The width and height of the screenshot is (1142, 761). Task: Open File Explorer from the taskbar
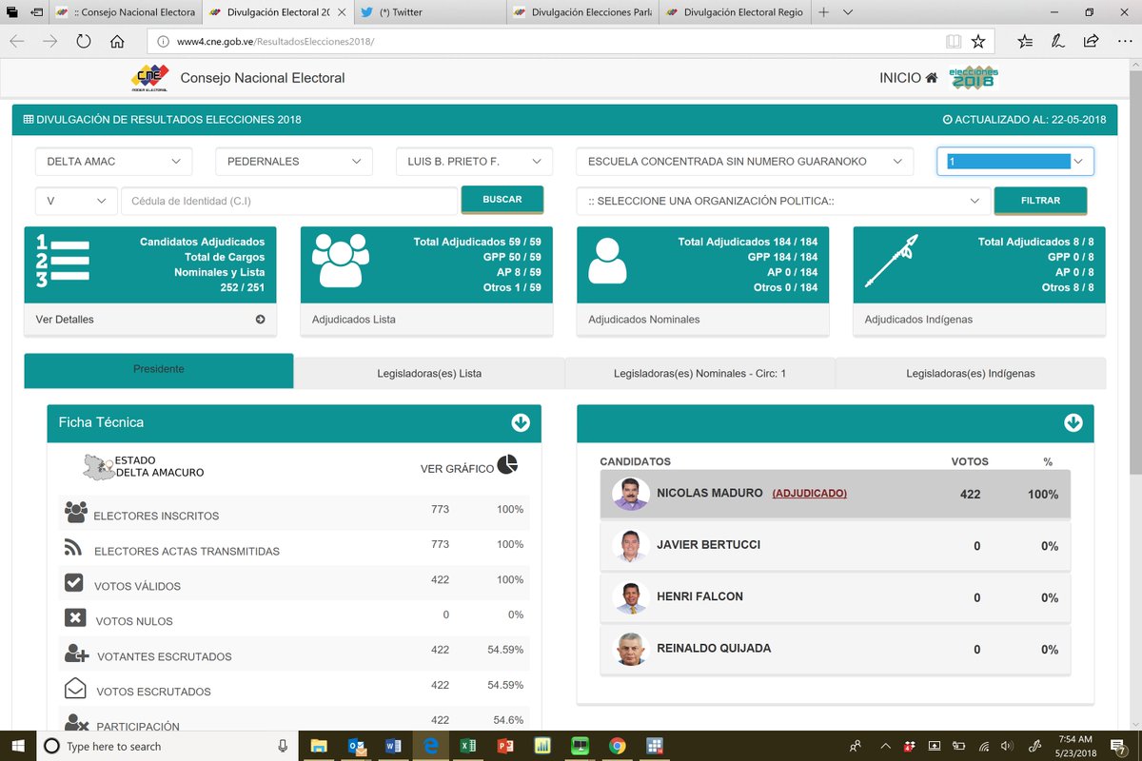click(319, 746)
